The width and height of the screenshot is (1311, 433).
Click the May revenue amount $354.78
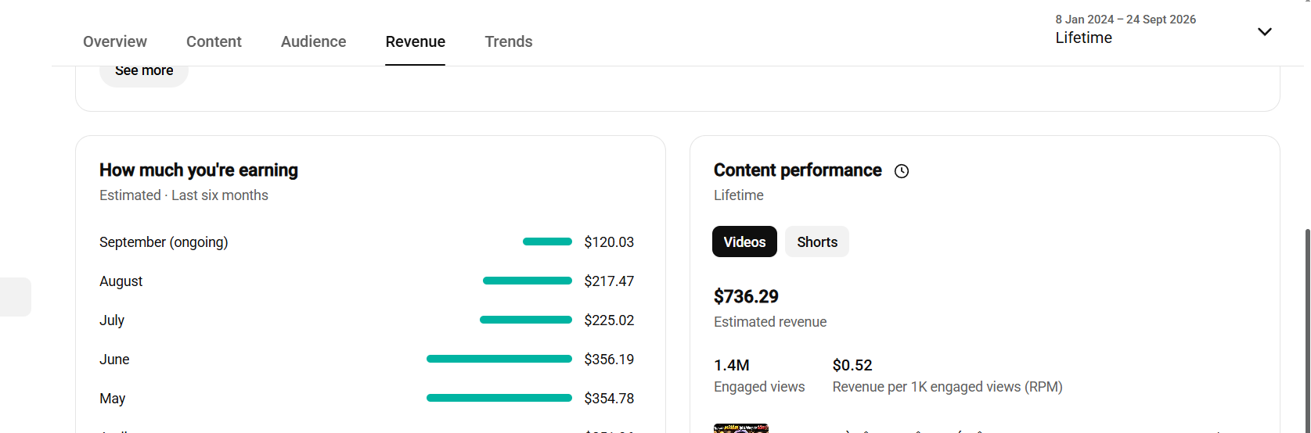pyautogui.click(x=609, y=398)
